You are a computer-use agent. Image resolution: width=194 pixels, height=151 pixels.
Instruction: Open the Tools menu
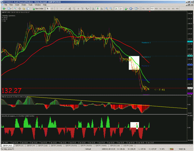pos(30,5)
